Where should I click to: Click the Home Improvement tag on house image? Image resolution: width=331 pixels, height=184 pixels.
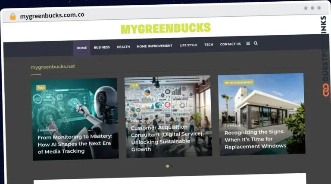tap(238, 82)
